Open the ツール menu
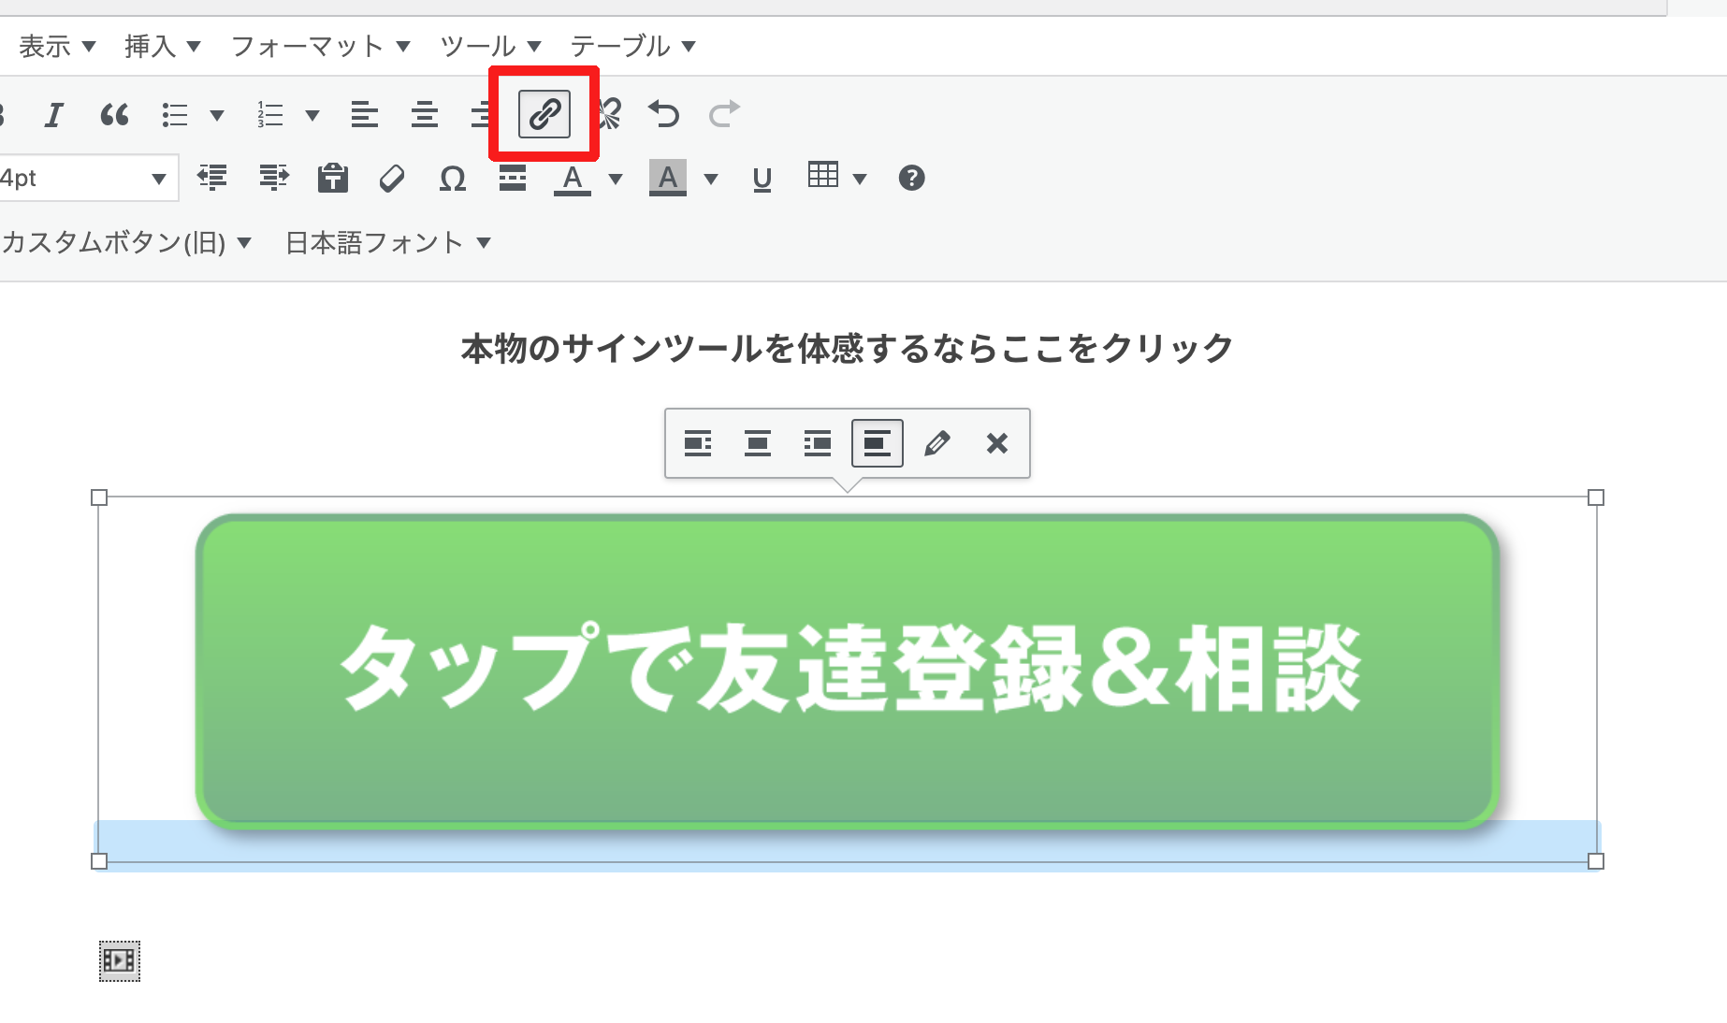The image size is (1727, 1023). click(x=491, y=46)
